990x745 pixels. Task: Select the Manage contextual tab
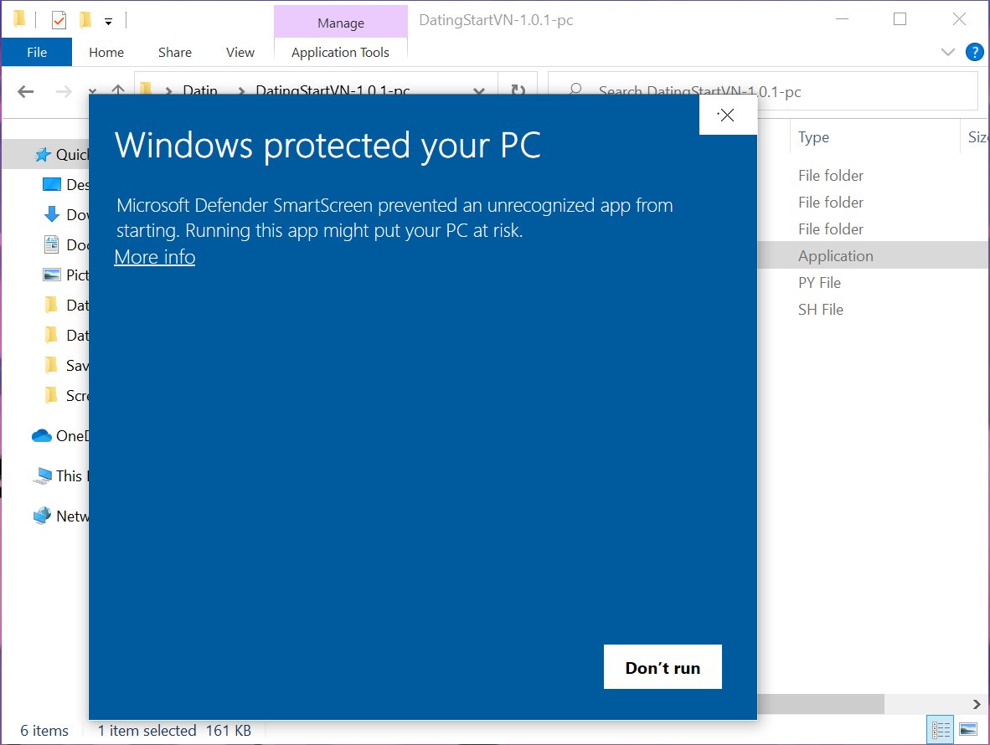click(341, 23)
